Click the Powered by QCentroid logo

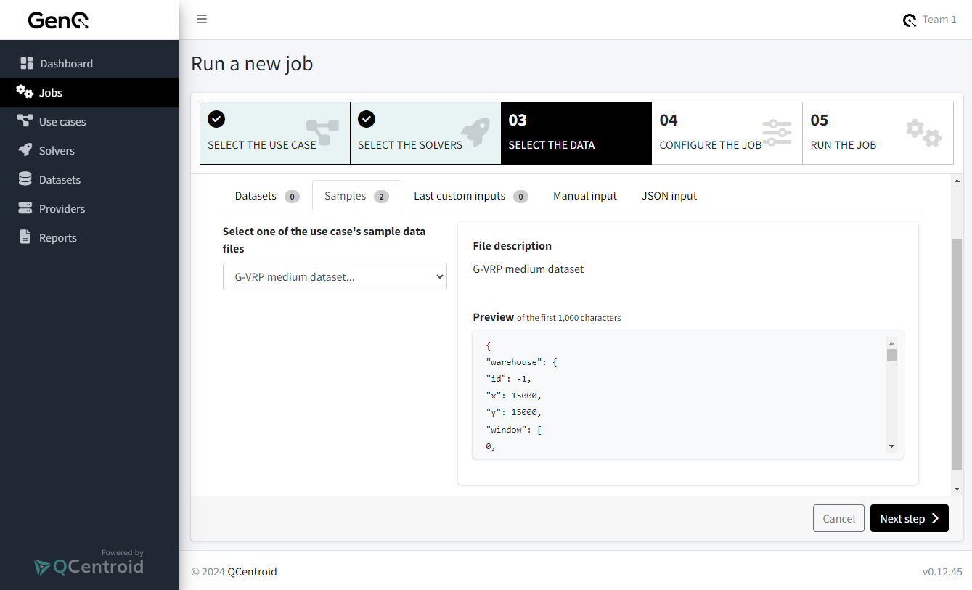point(89,563)
